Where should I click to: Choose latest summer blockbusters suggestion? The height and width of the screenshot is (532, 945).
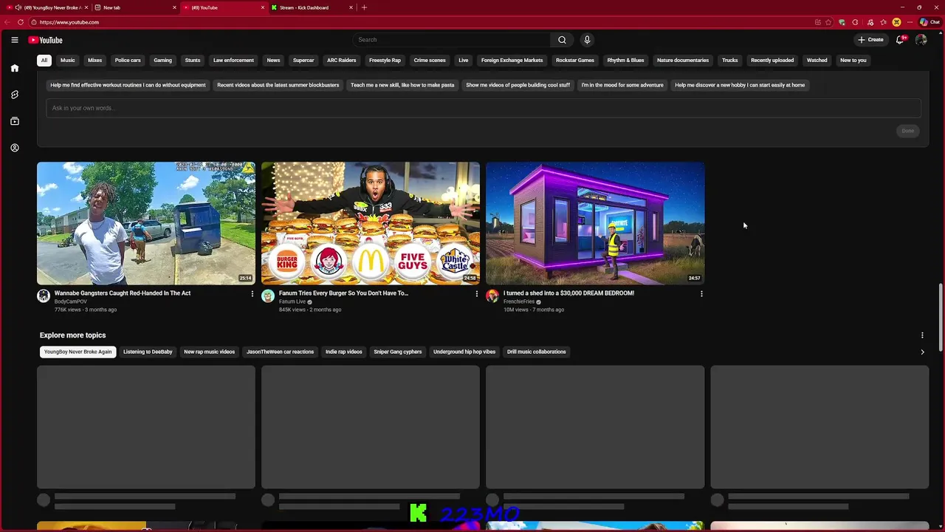coord(278,85)
